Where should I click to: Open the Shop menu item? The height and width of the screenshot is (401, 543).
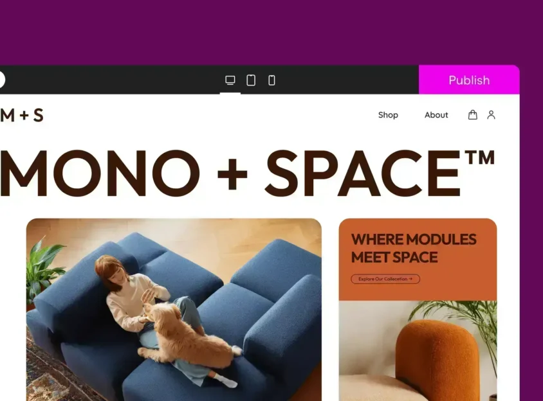[x=388, y=115]
